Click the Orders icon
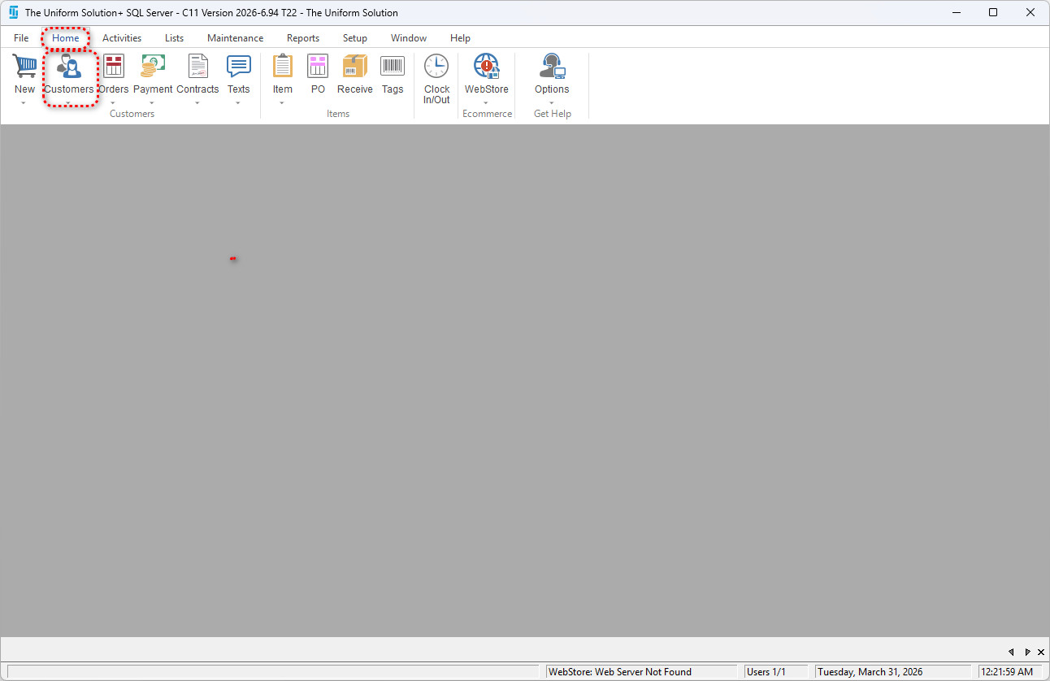The width and height of the screenshot is (1050, 681). click(114, 67)
